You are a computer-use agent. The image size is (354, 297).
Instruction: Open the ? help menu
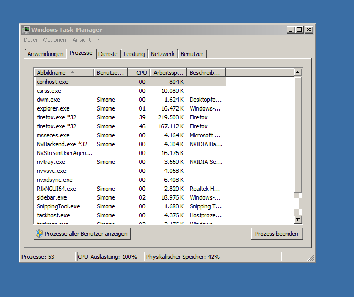(x=98, y=40)
